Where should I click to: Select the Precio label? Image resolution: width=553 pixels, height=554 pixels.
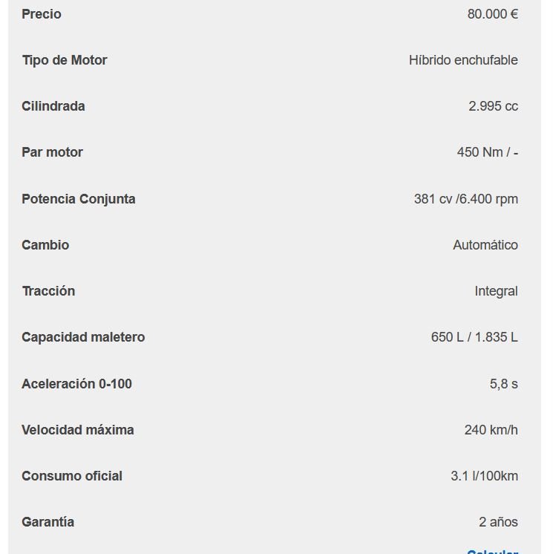(x=42, y=14)
